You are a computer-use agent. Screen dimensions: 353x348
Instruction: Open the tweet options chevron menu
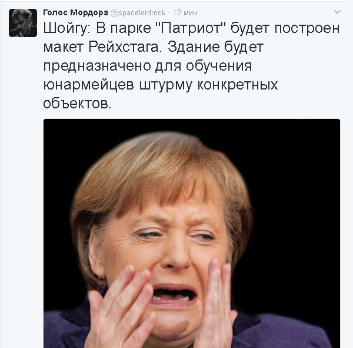337,12
